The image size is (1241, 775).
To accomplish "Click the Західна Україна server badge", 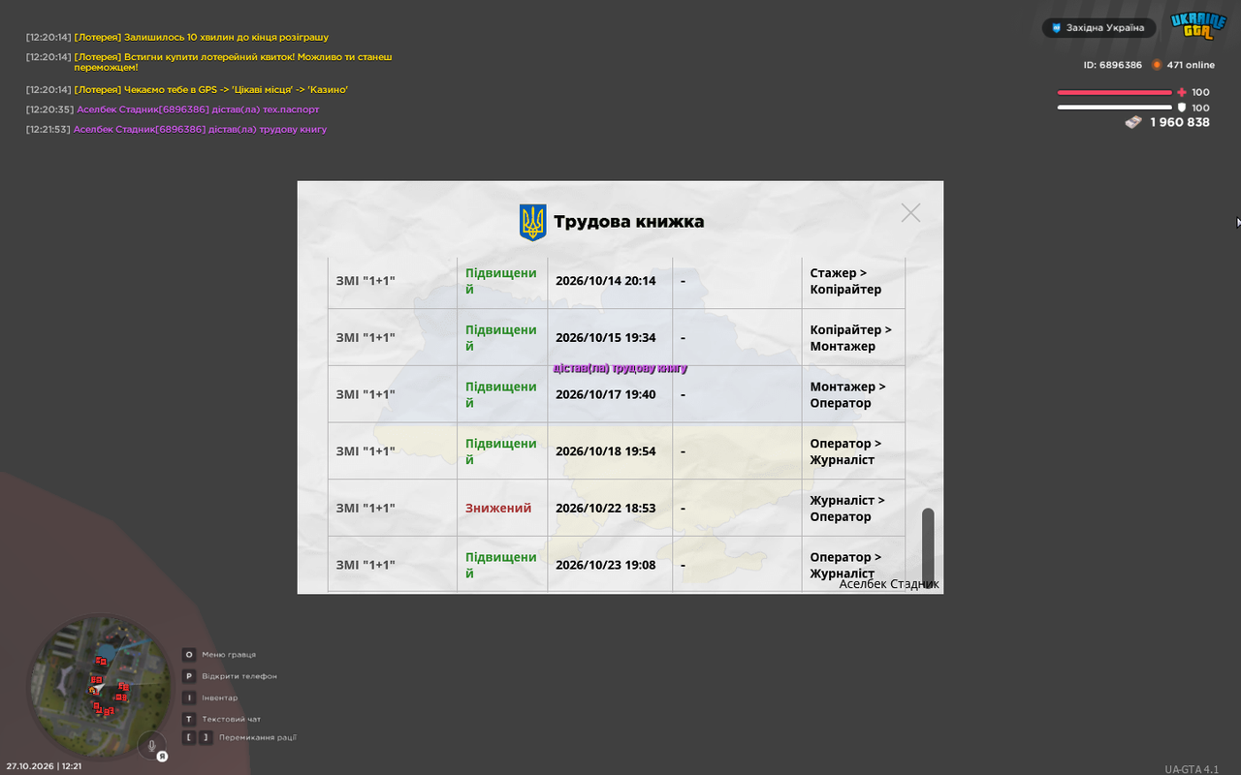I will [x=1098, y=28].
